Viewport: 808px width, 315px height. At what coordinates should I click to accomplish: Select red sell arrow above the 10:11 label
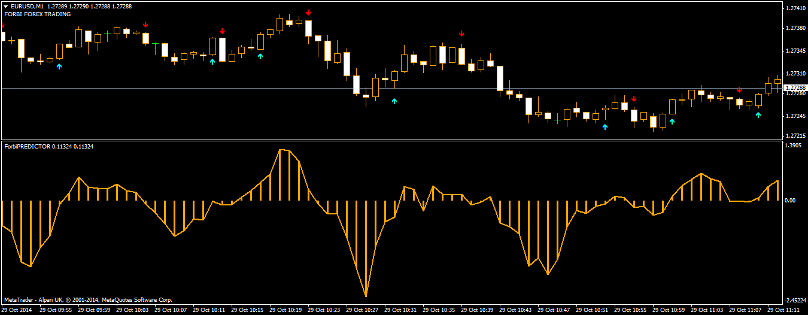(222, 31)
